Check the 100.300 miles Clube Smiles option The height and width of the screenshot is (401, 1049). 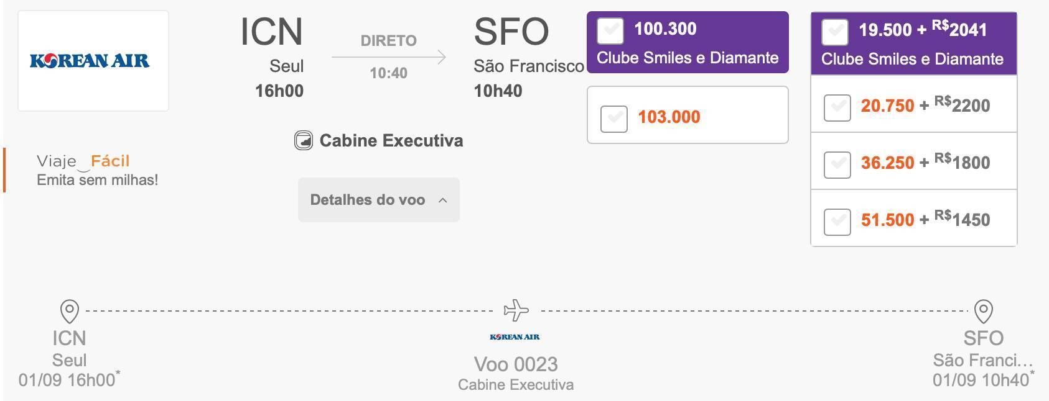(610, 30)
